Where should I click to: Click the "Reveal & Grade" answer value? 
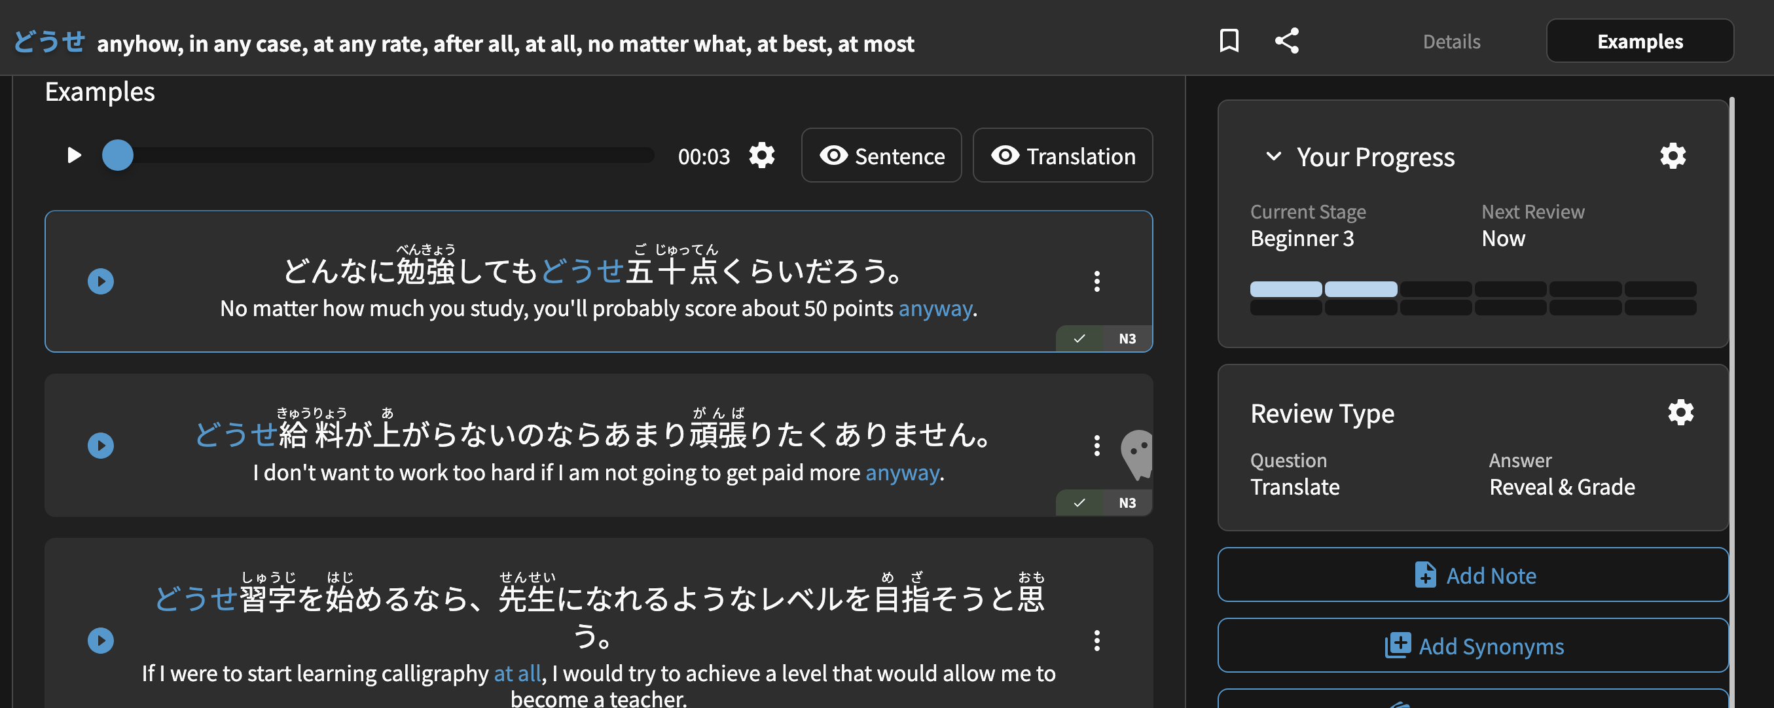tap(1561, 487)
